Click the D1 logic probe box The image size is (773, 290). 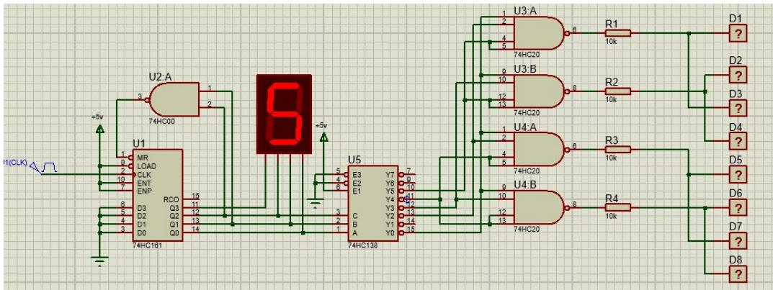[736, 33]
